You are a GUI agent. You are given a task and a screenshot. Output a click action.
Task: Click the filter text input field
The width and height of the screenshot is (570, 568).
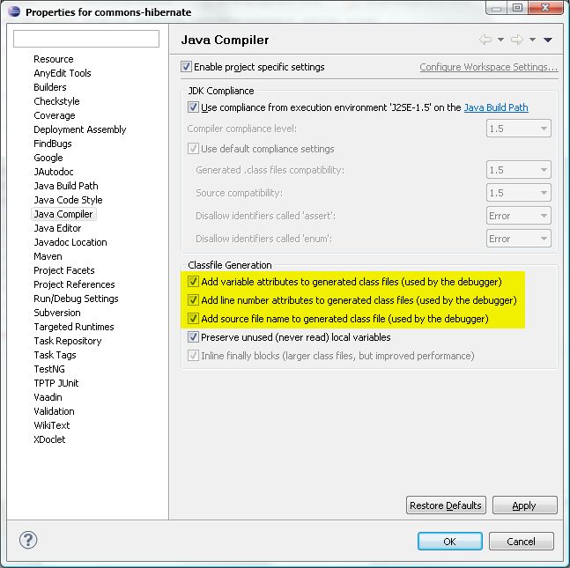[86, 39]
